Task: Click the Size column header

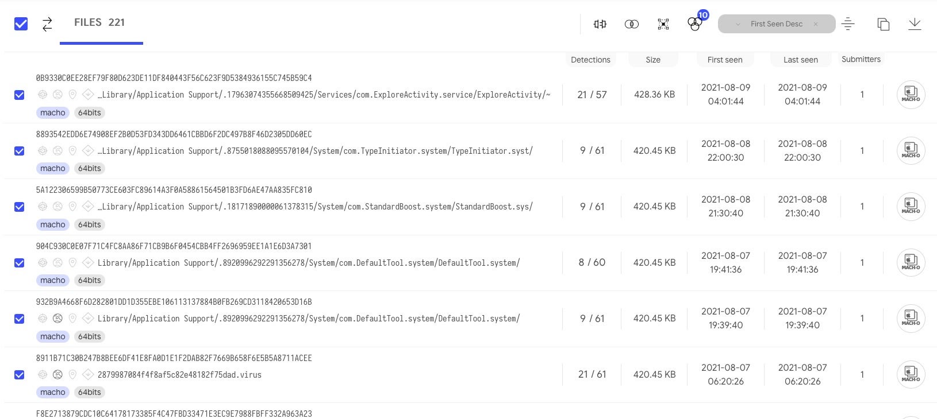Action: click(x=653, y=60)
